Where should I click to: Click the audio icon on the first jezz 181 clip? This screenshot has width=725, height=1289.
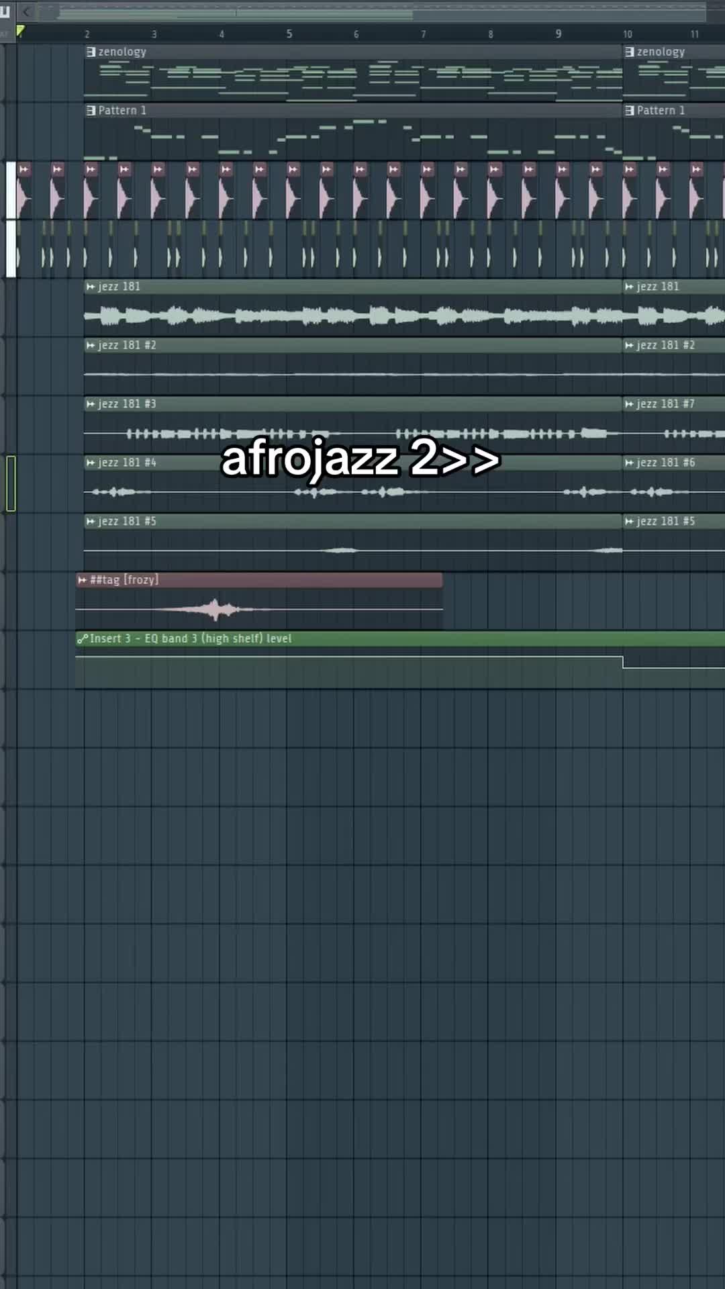(91, 287)
